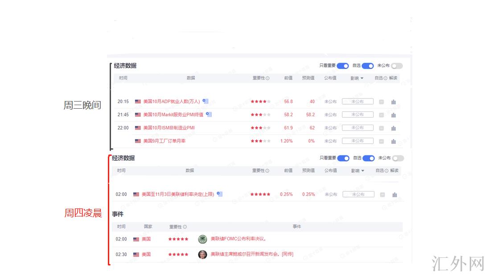The height and width of the screenshot is (277, 489).
Task: Check the 自选 box for ISM非制造业PMI row
Action: [382, 128]
